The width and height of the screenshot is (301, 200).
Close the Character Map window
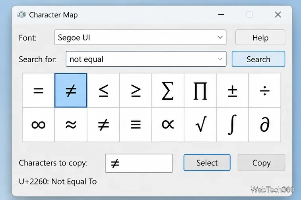coord(278,15)
